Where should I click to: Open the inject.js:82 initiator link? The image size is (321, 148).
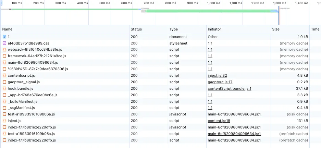click(x=217, y=75)
